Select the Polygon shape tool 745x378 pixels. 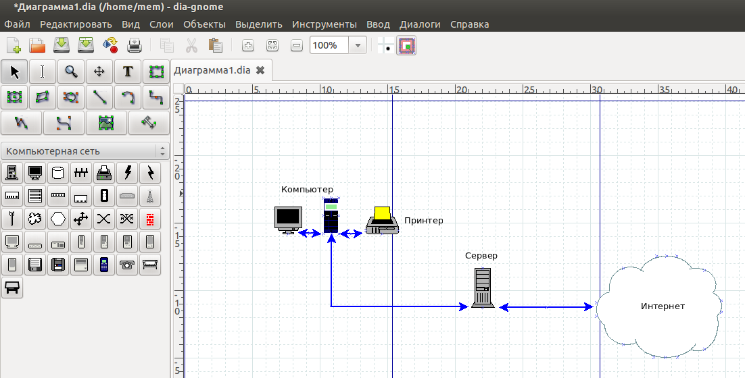[x=43, y=97]
